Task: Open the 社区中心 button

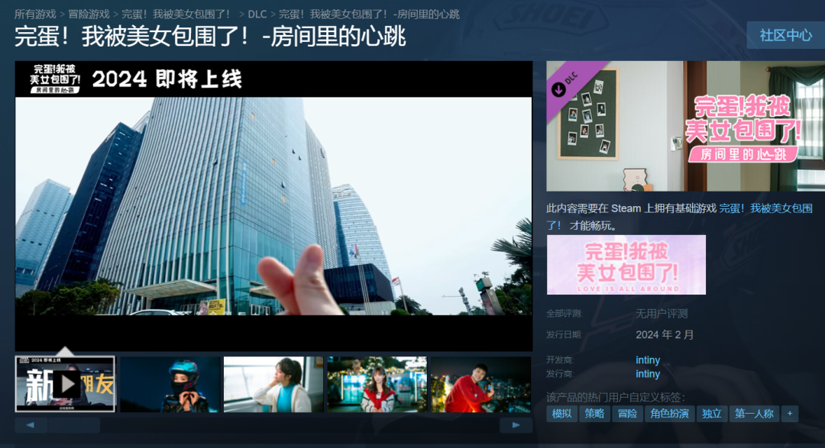Action: [x=785, y=35]
